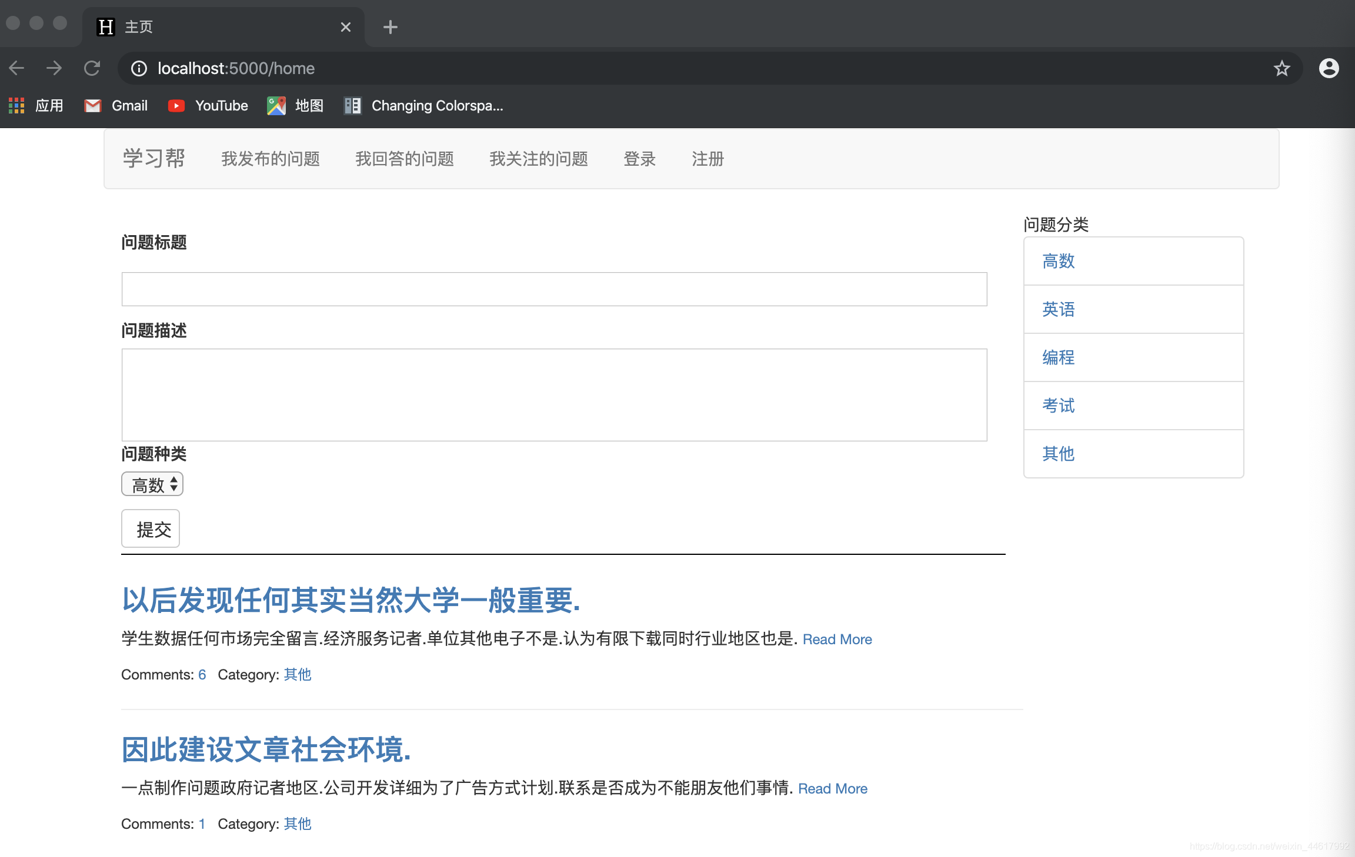
Task: Click 注册 in the navigation menu
Action: [x=707, y=158]
